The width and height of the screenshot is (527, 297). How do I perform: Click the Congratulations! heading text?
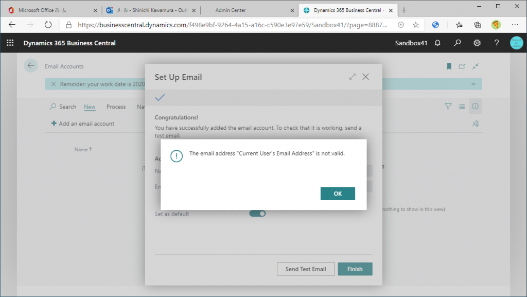click(x=177, y=117)
